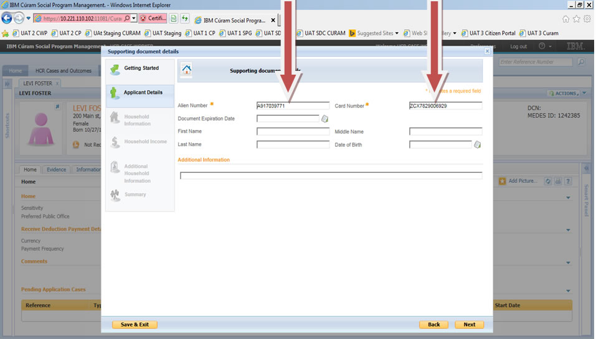Select Additional Household Information wizard step

[x=140, y=173]
